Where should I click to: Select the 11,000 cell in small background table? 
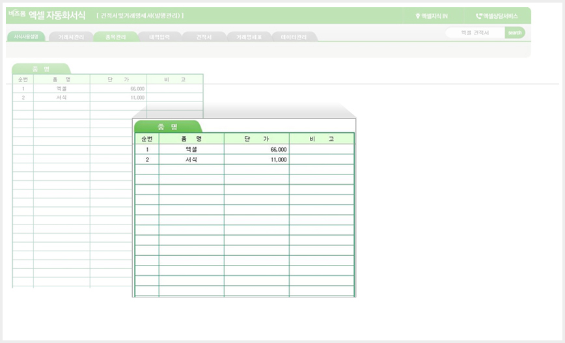tap(118, 97)
